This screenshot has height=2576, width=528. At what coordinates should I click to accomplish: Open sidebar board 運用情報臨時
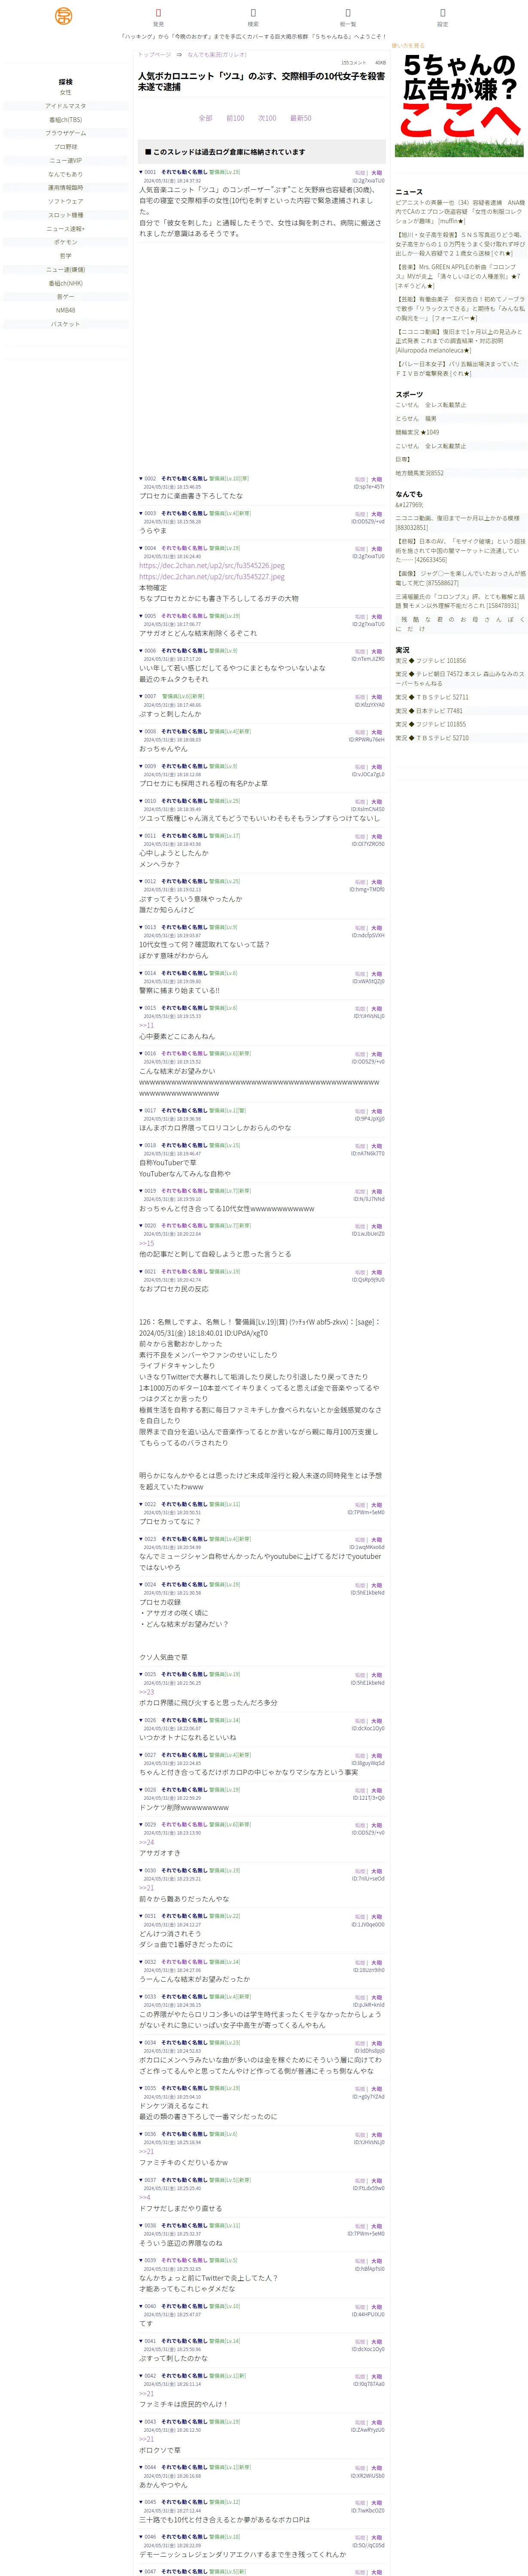(65, 187)
